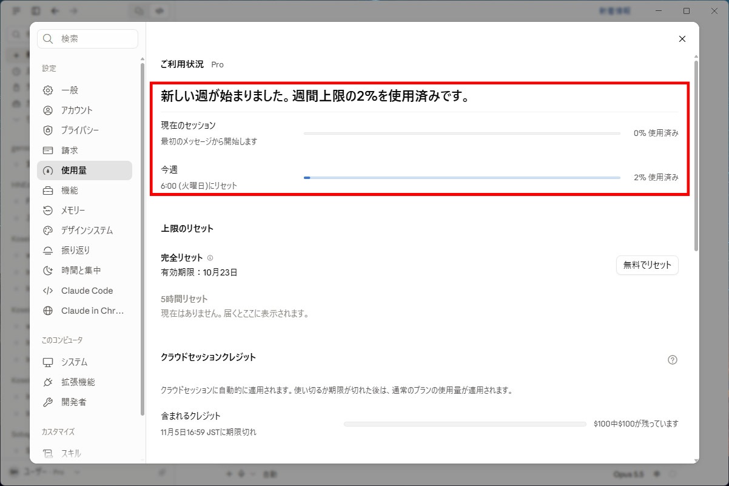Close the settings dialog with X
Image resolution: width=729 pixels, height=486 pixels.
coord(682,39)
